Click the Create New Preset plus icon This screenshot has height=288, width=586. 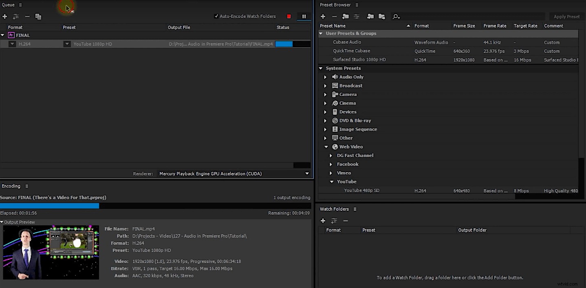click(x=323, y=16)
